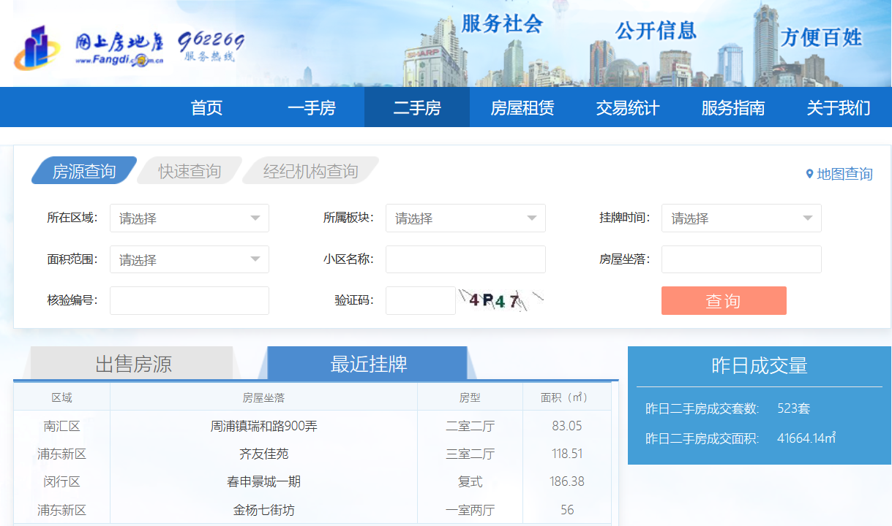
Task: Open 交易统计 from the navigation bar
Action: 627,108
